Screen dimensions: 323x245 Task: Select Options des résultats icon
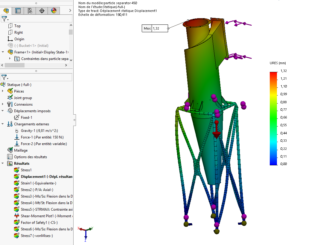tap(10, 157)
